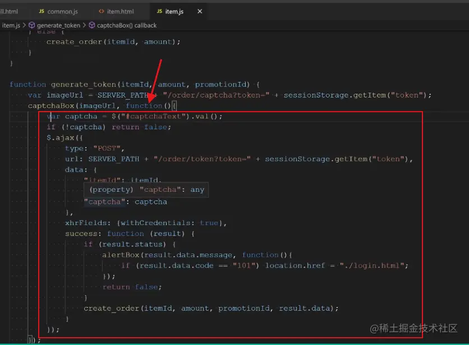
Task: Click the 'type: "POST"' line
Action: [94, 149]
